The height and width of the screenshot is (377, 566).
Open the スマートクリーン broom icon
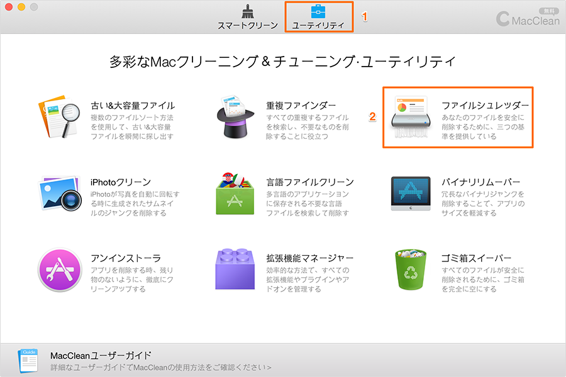coord(248,11)
